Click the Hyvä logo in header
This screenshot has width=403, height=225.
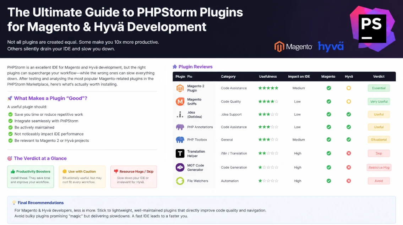tap(331, 46)
